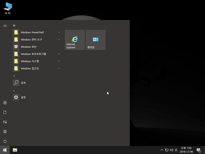The width and height of the screenshot is (205, 154).
Task: Launch the Internet Explorer tile
Action: click(75, 40)
